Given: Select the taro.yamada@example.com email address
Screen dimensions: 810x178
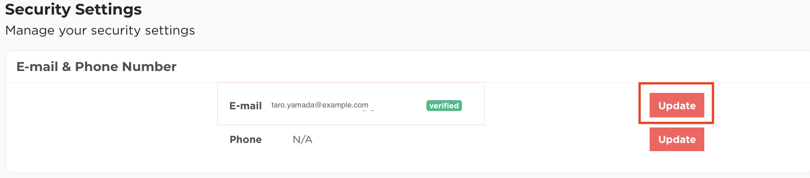Looking at the screenshot, I should point(320,105).
